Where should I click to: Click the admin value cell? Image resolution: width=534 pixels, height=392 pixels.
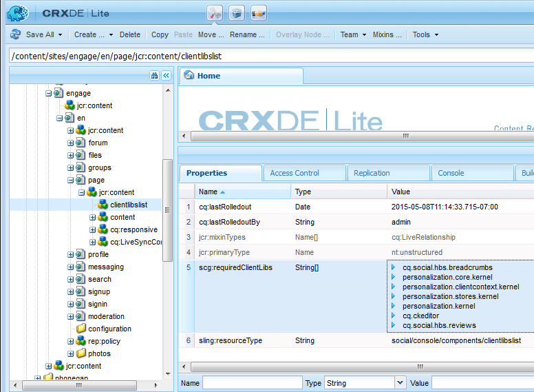(x=400, y=222)
